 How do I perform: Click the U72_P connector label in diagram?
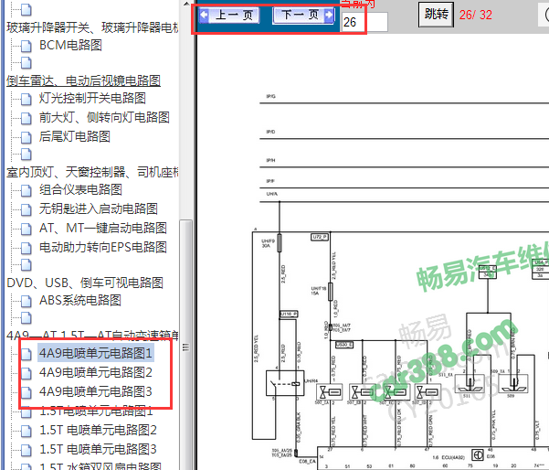(320, 237)
